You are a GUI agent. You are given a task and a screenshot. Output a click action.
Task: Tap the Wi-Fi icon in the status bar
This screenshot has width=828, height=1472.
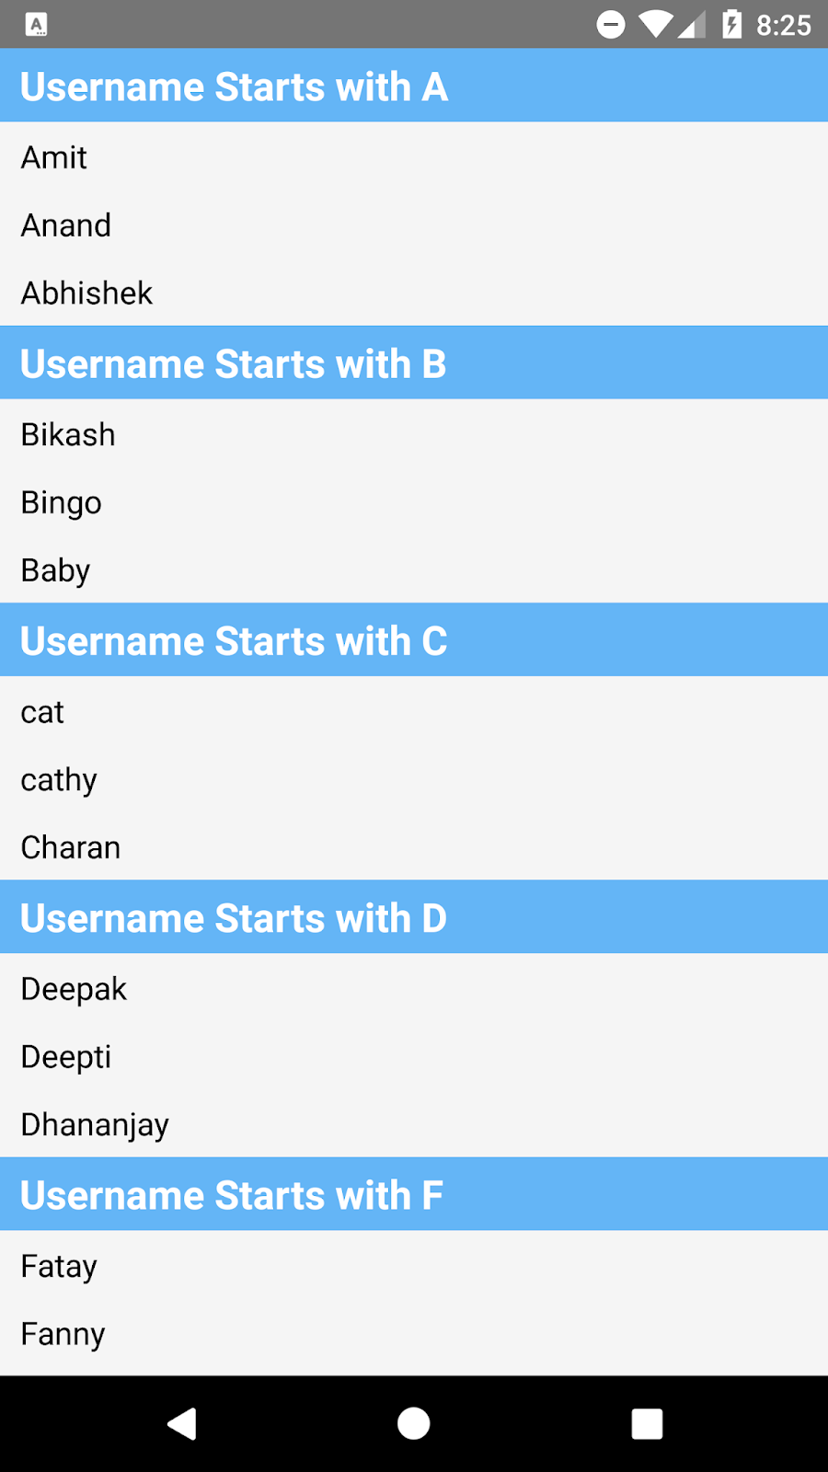click(x=655, y=25)
